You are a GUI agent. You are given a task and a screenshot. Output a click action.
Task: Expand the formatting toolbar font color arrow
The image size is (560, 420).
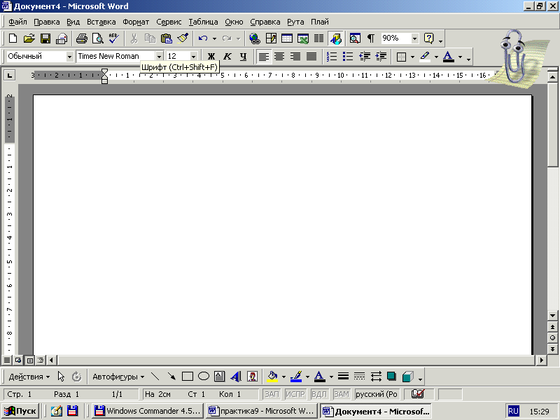[x=460, y=57]
